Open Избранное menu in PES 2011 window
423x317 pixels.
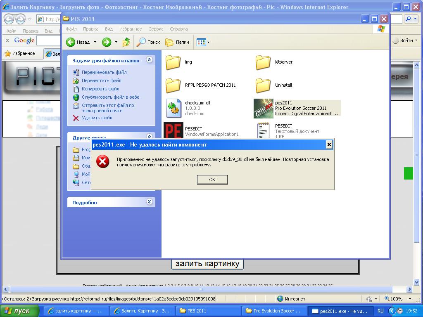(131, 29)
